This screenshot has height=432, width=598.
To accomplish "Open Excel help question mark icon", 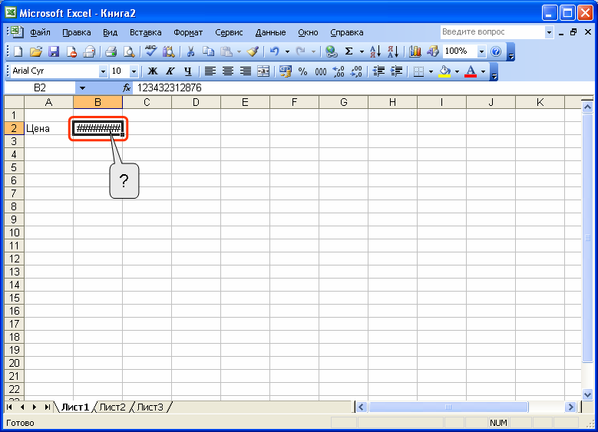I will tap(496, 51).
